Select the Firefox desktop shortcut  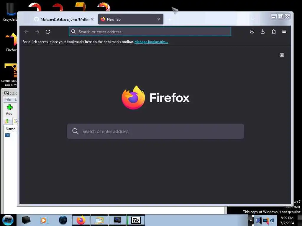[11, 42]
